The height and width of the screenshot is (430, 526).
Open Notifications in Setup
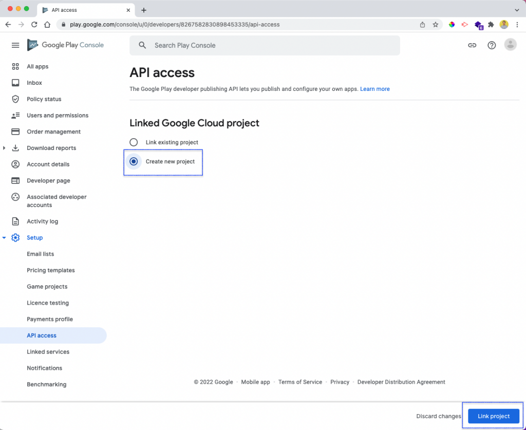pos(44,368)
